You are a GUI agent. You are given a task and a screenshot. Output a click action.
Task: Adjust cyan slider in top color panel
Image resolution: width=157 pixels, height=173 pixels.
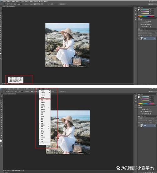(146, 9)
